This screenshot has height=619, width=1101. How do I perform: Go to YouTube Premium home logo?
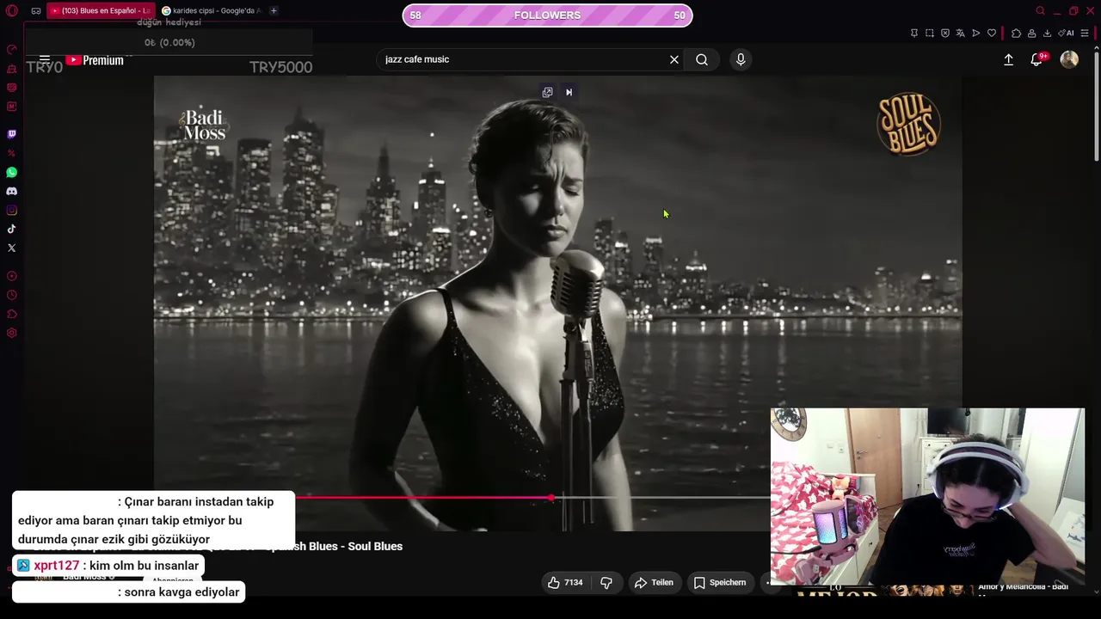pyautogui.click(x=95, y=60)
